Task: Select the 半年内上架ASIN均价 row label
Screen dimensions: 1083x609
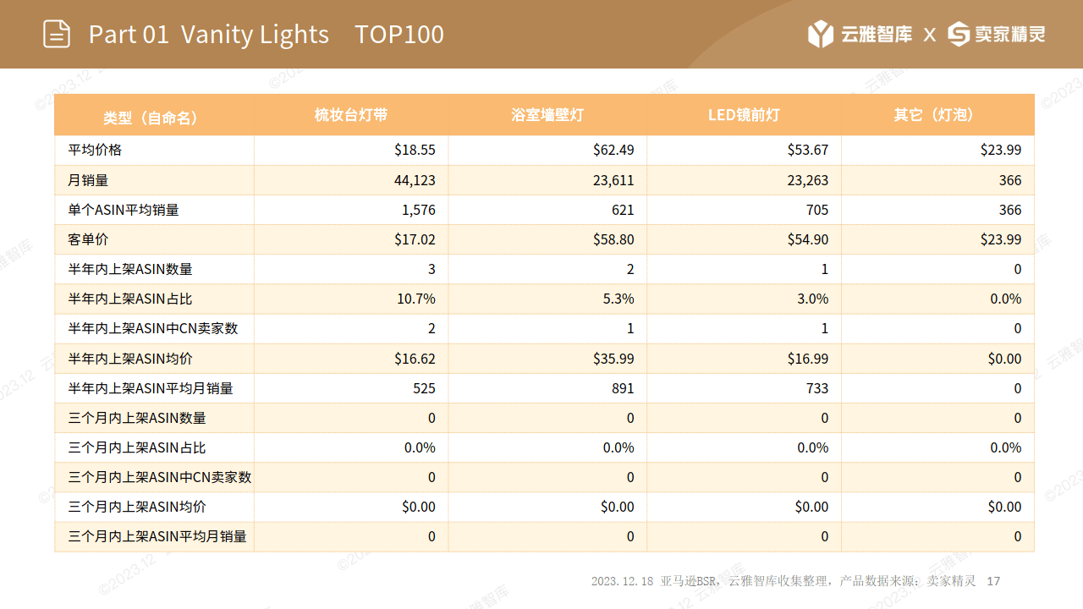Action: click(130, 359)
